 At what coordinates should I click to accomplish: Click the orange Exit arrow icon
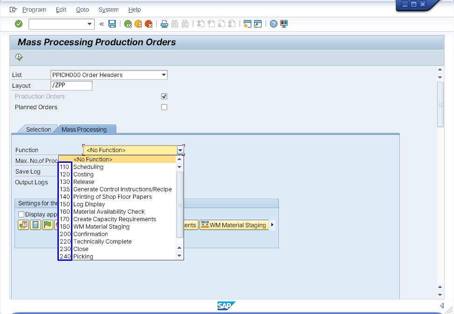[138, 24]
